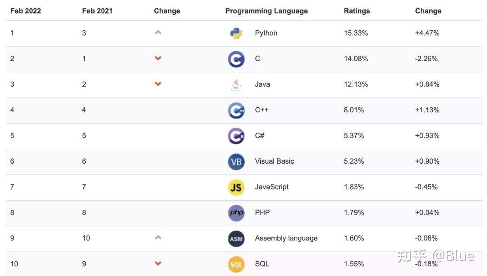Click the Java coffee cup icon
Screen dimensions: 487x276
tap(236, 84)
